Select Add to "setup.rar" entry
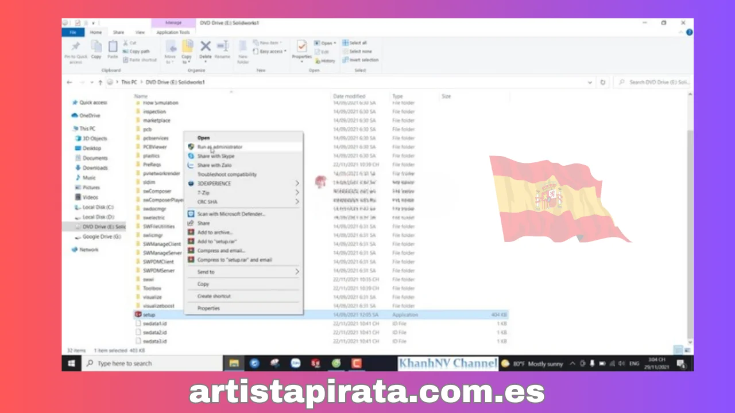This screenshot has width=735, height=413. pos(243,241)
